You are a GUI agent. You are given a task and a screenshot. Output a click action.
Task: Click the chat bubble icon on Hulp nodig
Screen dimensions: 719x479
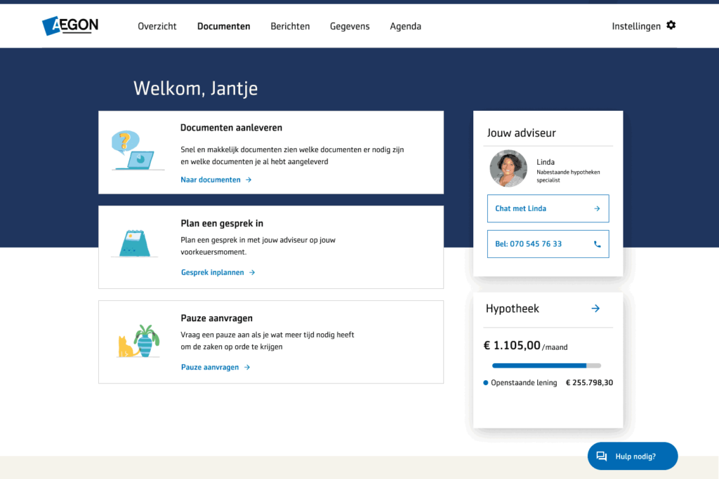click(x=602, y=456)
